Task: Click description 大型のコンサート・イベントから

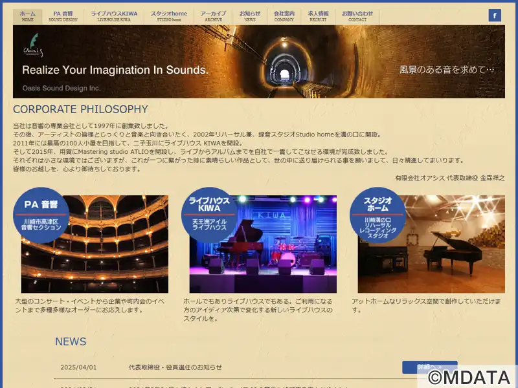Action: point(90,305)
